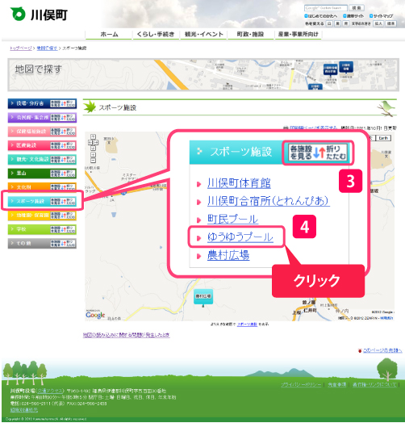The height and width of the screenshot is (423, 405).
Task: Select the 幼稚園・保育園 category
Action: click(29, 216)
